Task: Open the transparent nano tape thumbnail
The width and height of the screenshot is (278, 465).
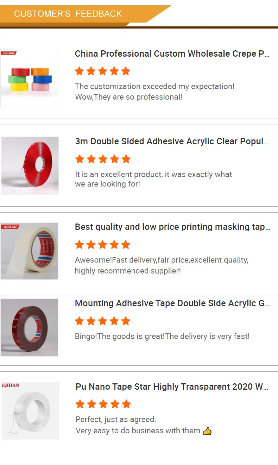Action: [x=30, y=411]
